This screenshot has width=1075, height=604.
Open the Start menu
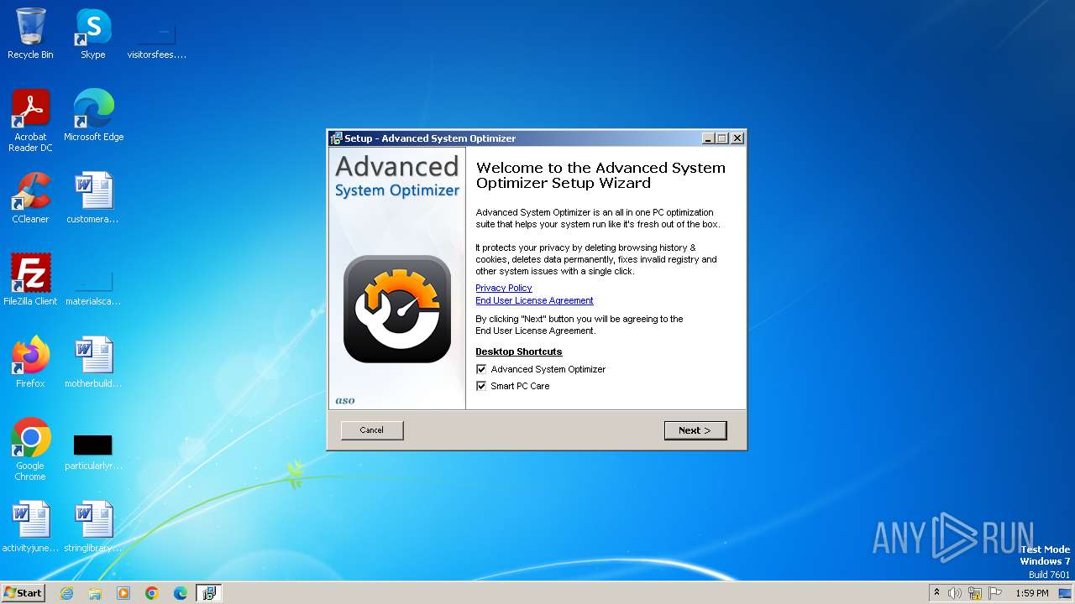(x=23, y=593)
